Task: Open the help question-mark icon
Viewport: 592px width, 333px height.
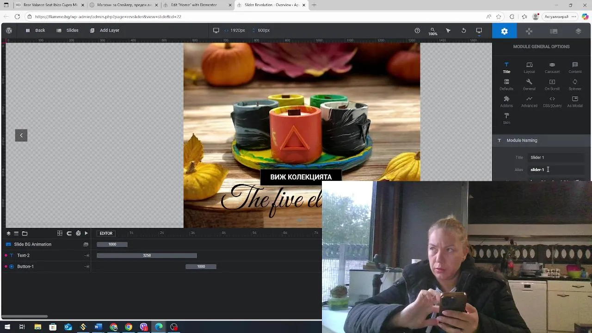Action: coord(417,31)
